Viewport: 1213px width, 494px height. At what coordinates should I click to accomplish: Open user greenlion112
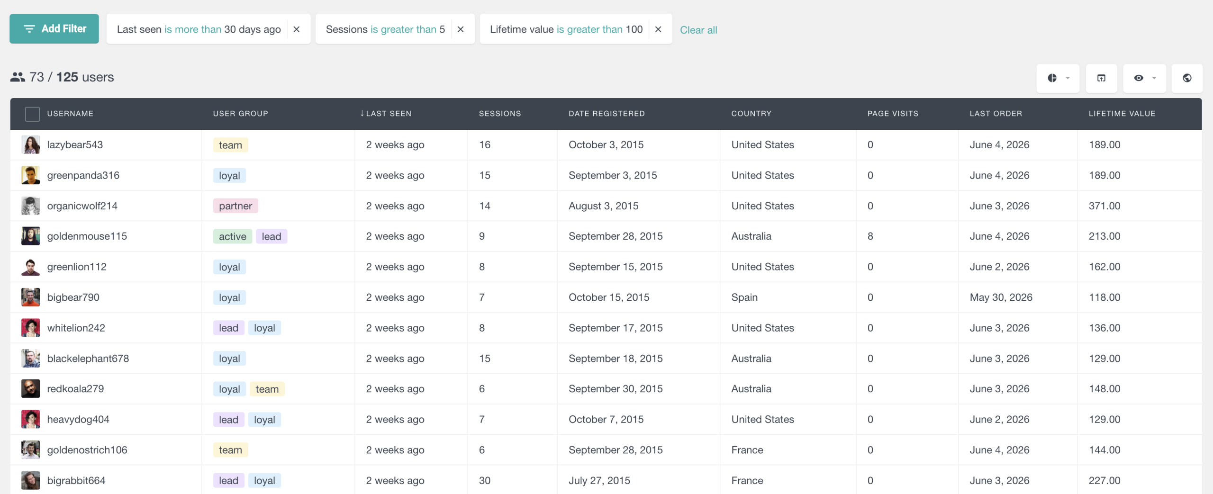[77, 267]
